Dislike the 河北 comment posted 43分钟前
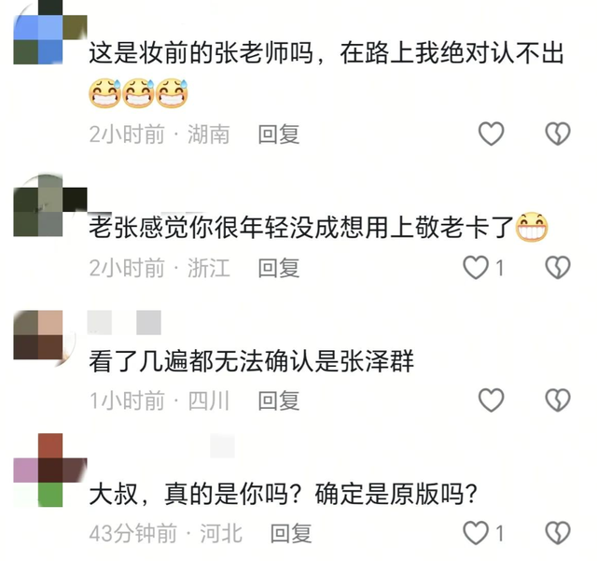Viewport: 597px width, 561px height. coord(558,533)
